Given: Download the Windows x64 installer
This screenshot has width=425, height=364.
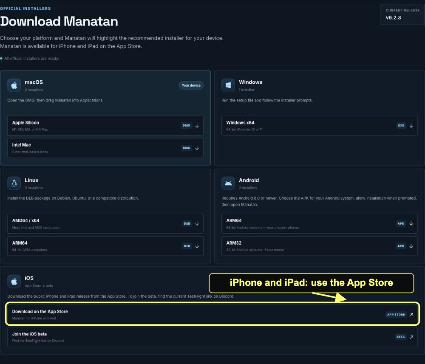Looking at the screenshot, I should coord(319,126).
